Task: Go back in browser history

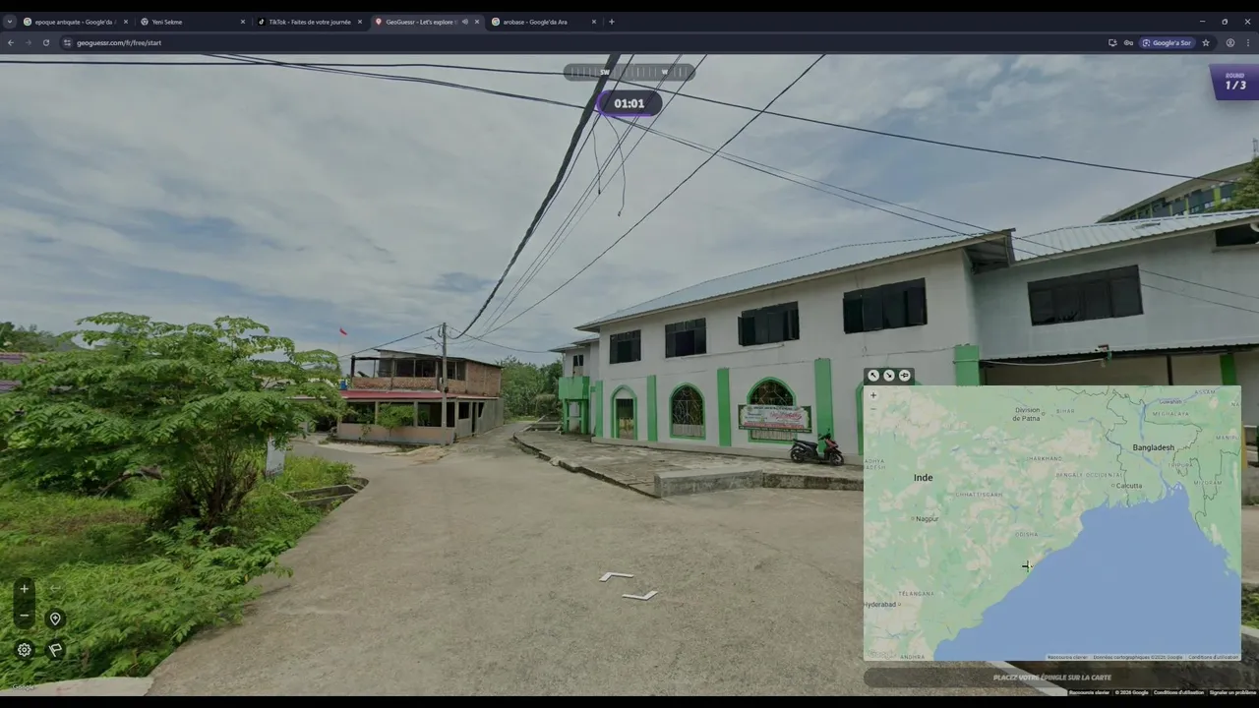Action: 11,43
